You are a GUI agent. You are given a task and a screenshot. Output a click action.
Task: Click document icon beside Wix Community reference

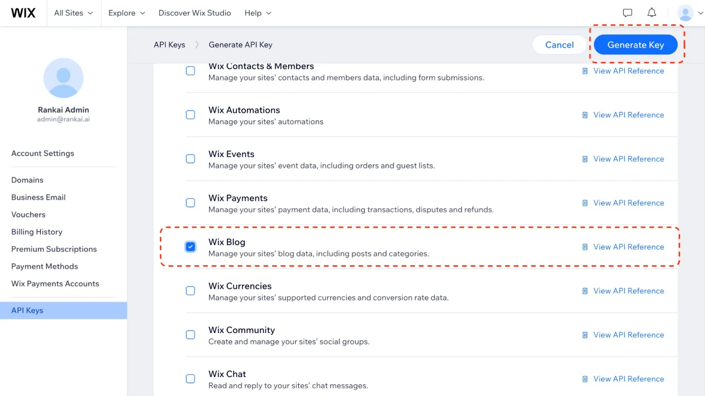[x=585, y=335]
